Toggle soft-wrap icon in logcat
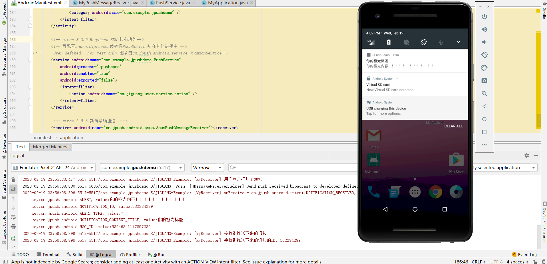 click(x=13, y=217)
